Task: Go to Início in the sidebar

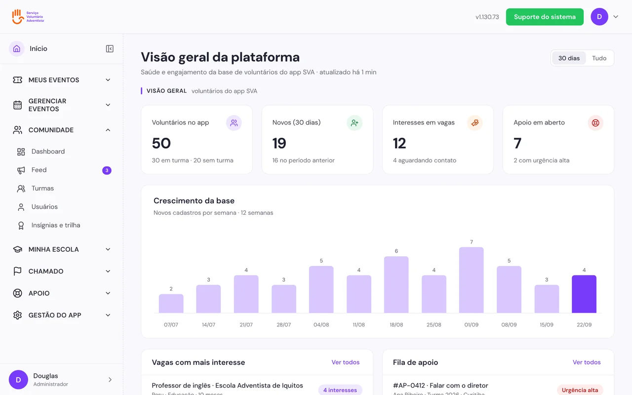Action: point(39,48)
